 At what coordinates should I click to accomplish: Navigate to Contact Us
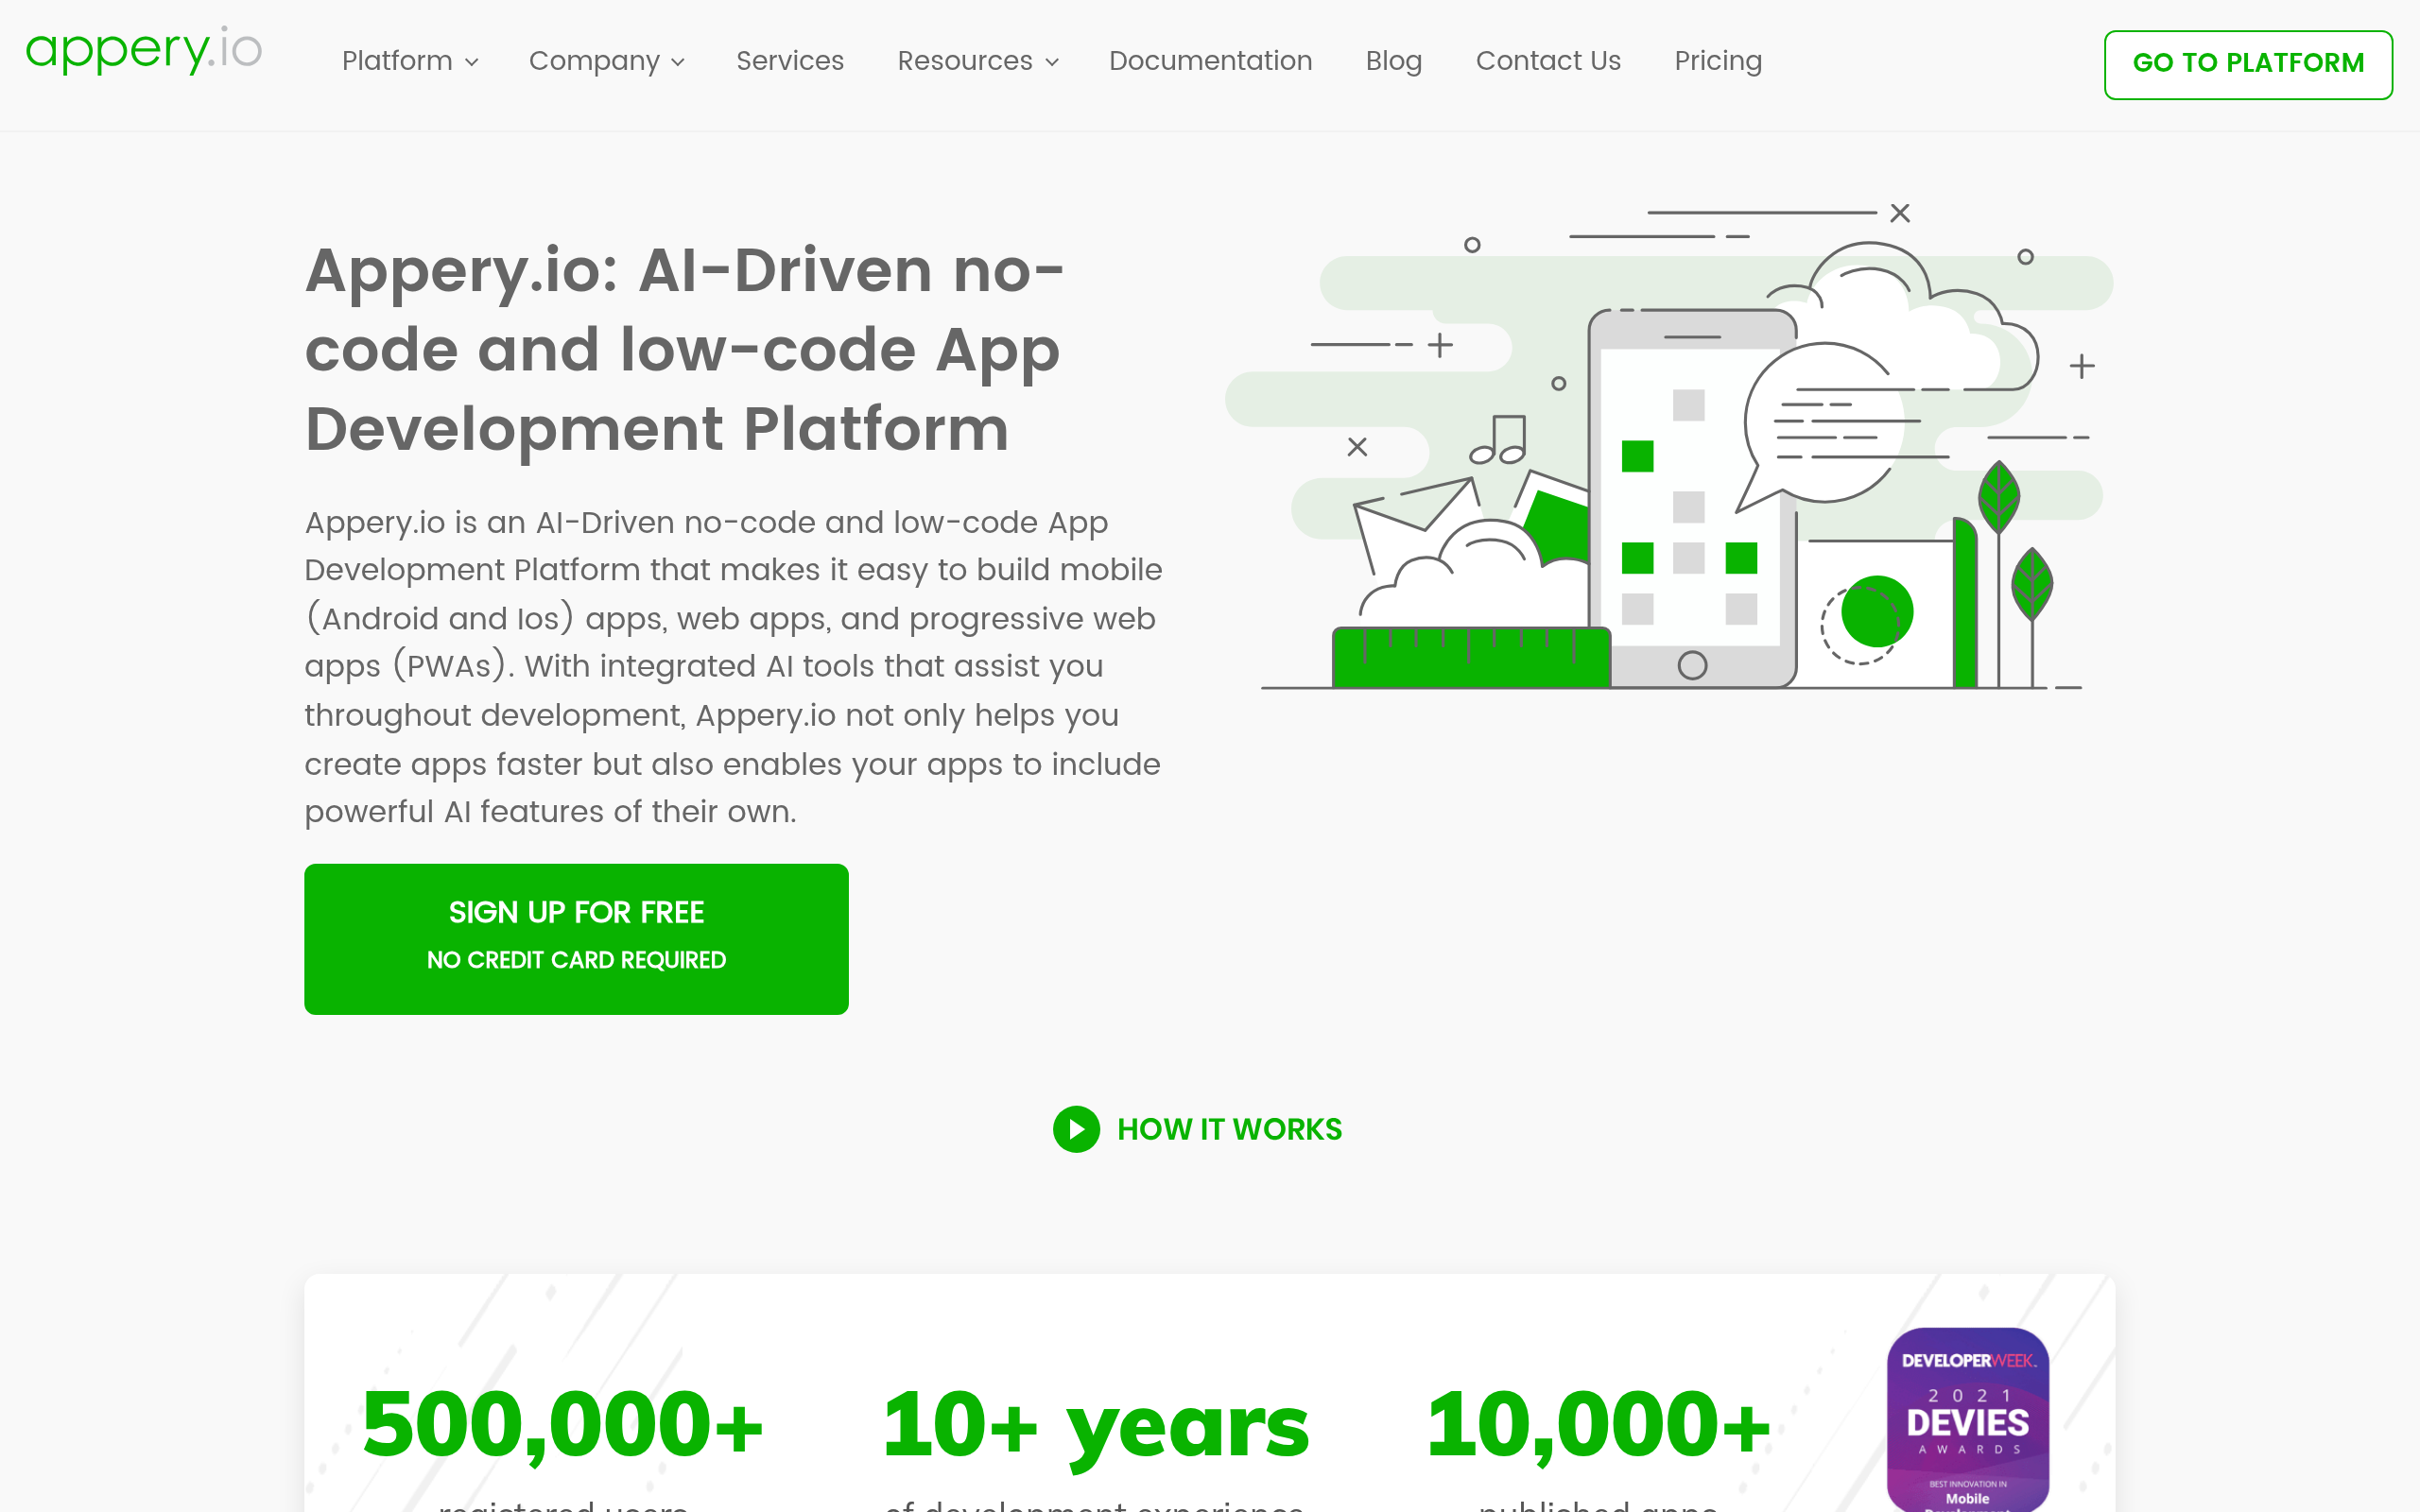1547,61
